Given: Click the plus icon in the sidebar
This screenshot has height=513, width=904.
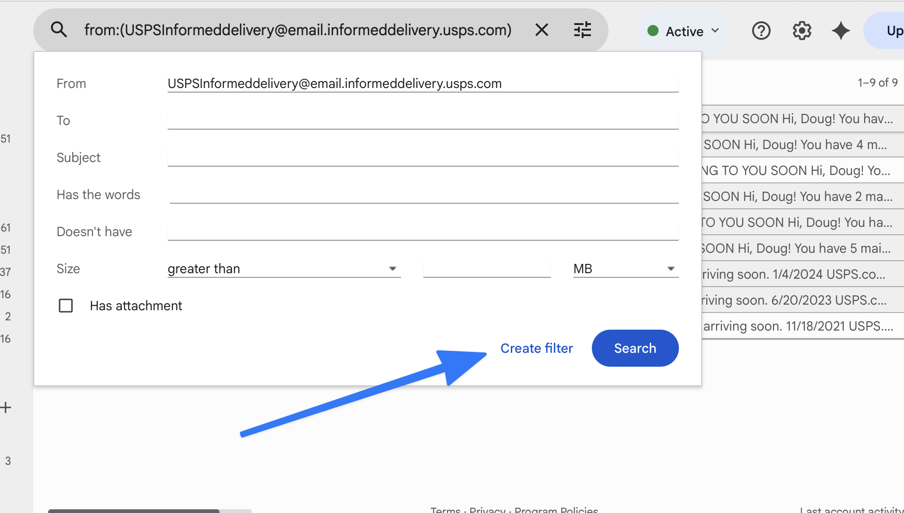Looking at the screenshot, I should coord(6,407).
